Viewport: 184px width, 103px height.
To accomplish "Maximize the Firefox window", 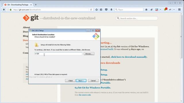I will pyautogui.click(x=175, y=3).
